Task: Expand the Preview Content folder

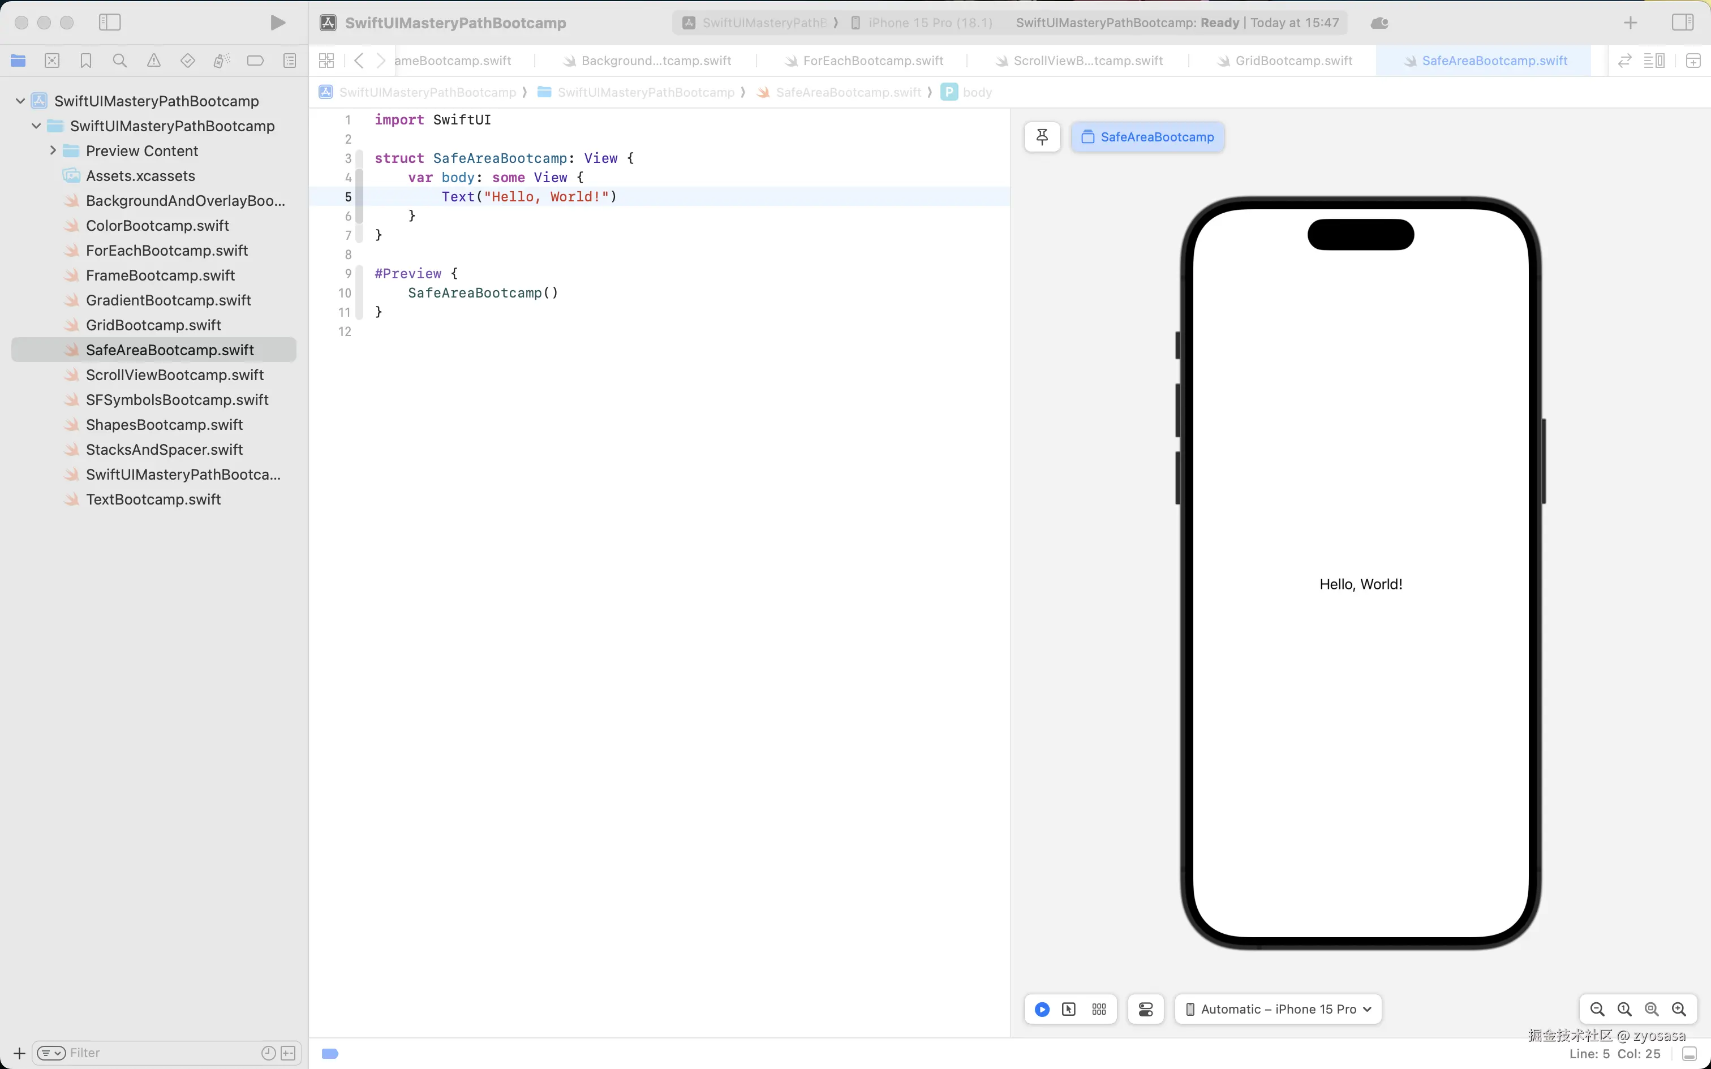Action: [53, 150]
